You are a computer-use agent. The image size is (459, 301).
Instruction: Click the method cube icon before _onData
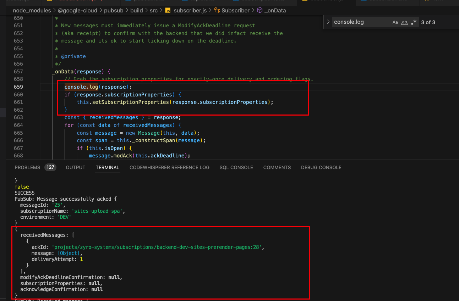coord(260,10)
